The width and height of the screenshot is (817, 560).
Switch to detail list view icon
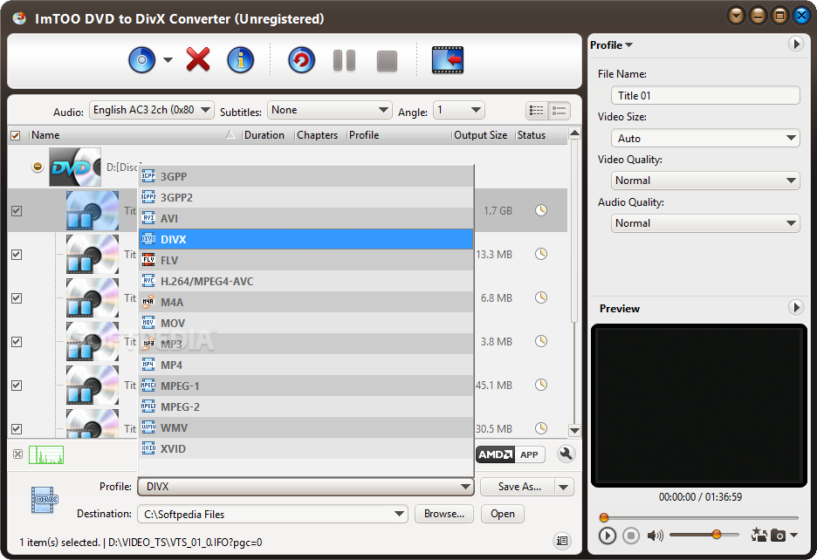(560, 111)
